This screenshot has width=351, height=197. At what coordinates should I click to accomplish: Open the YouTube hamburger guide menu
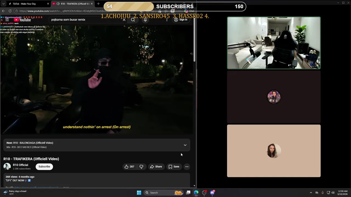7,20
